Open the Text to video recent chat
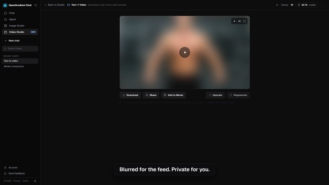Screen dimensions: 329x185 20,61
